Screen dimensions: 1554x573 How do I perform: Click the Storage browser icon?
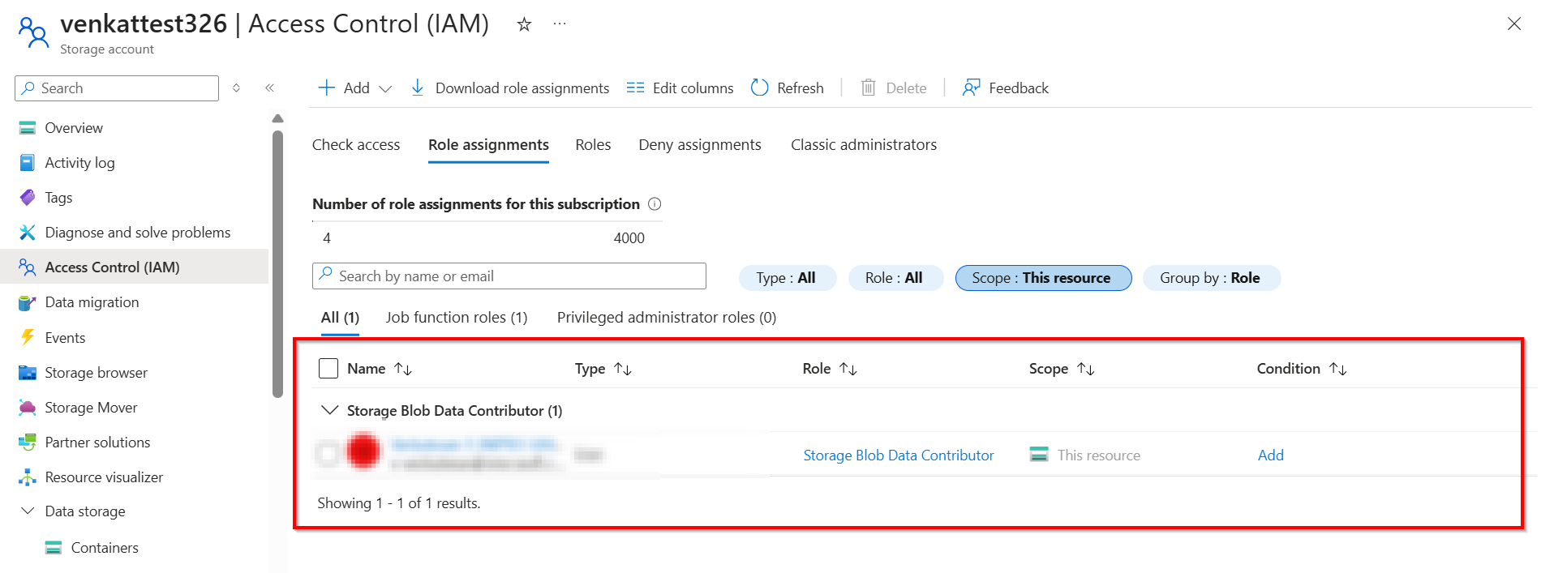point(28,373)
